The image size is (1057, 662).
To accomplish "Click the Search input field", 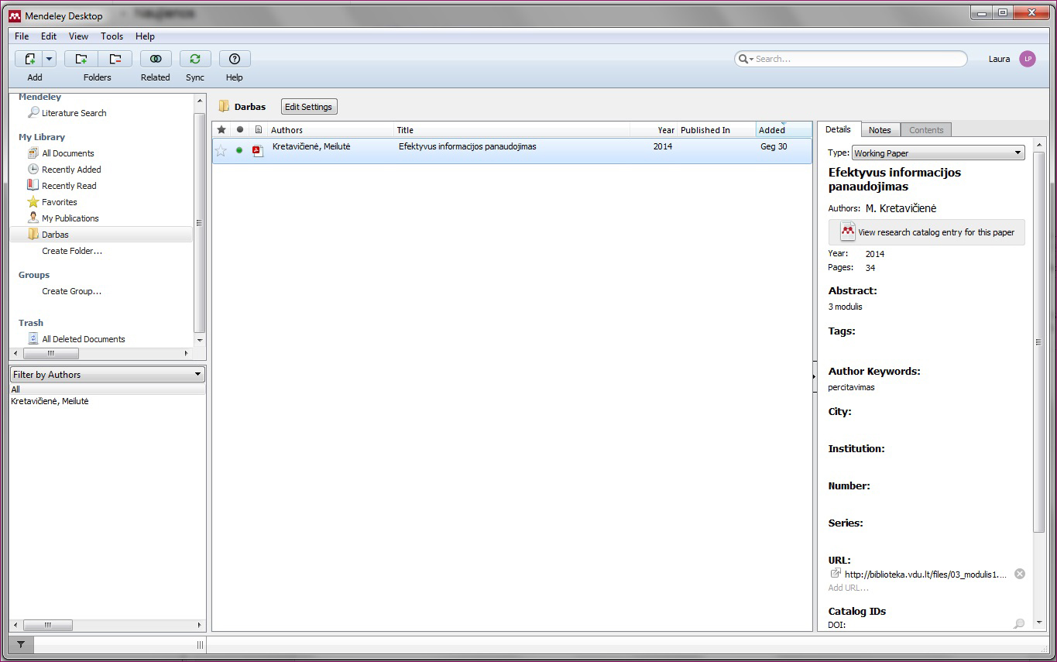I will [x=856, y=59].
